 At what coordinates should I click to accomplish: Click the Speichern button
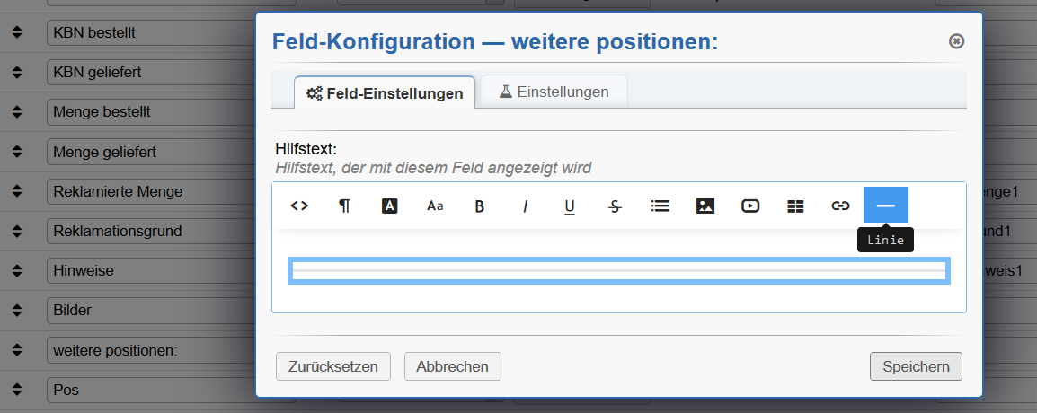point(916,366)
